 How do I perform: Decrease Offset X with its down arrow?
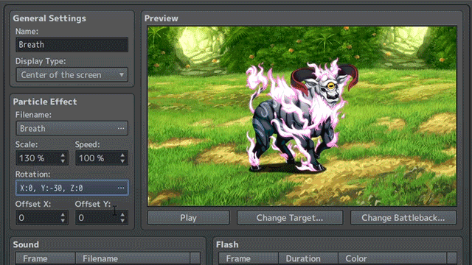63,221
